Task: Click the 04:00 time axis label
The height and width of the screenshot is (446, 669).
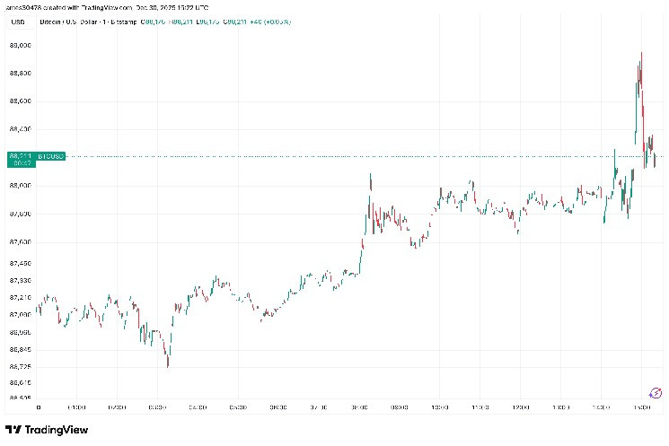Action: pos(198,406)
